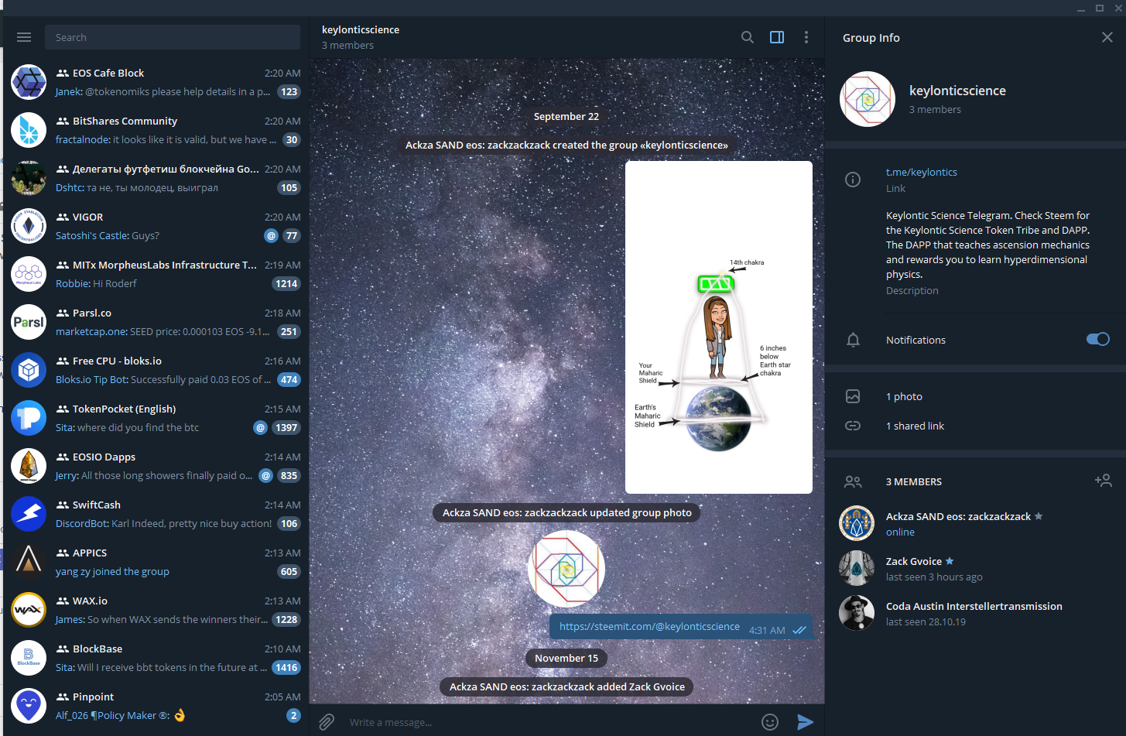Open the steemit.com/@keylonticscience link
The width and height of the screenshot is (1126, 736).
[649, 626]
